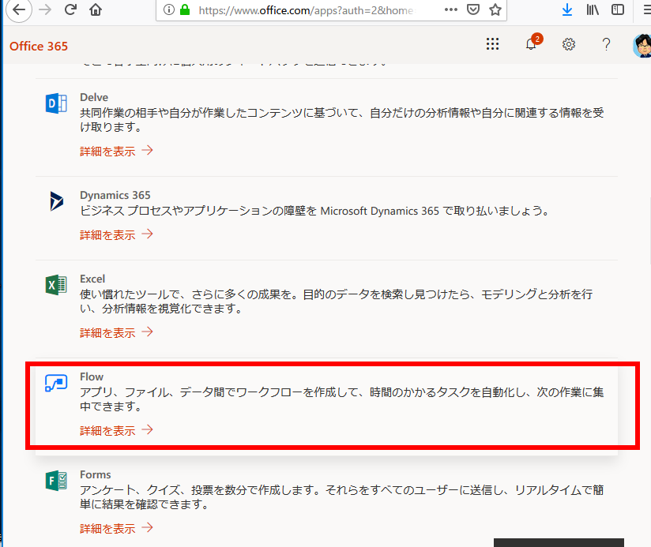Viewport: 651px width, 547px height.
Task: Open the Excel app title
Action: point(92,279)
